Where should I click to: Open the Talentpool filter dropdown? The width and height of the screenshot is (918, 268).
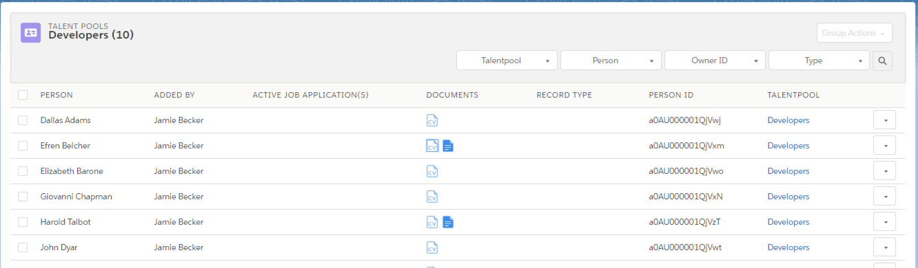[x=507, y=60]
